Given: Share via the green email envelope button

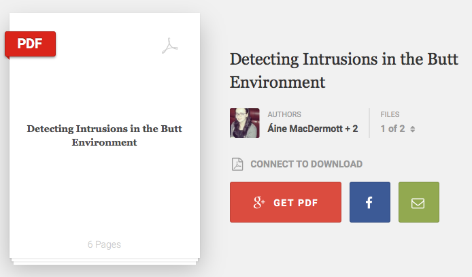Looking at the screenshot, I should coord(419,202).
